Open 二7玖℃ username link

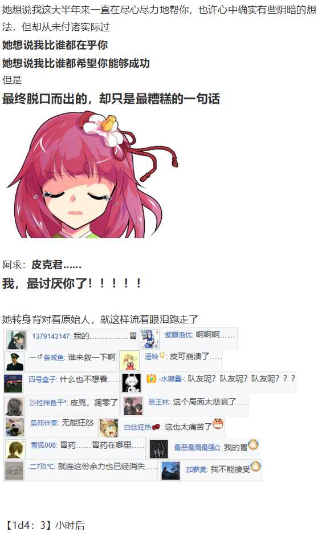[42, 466]
